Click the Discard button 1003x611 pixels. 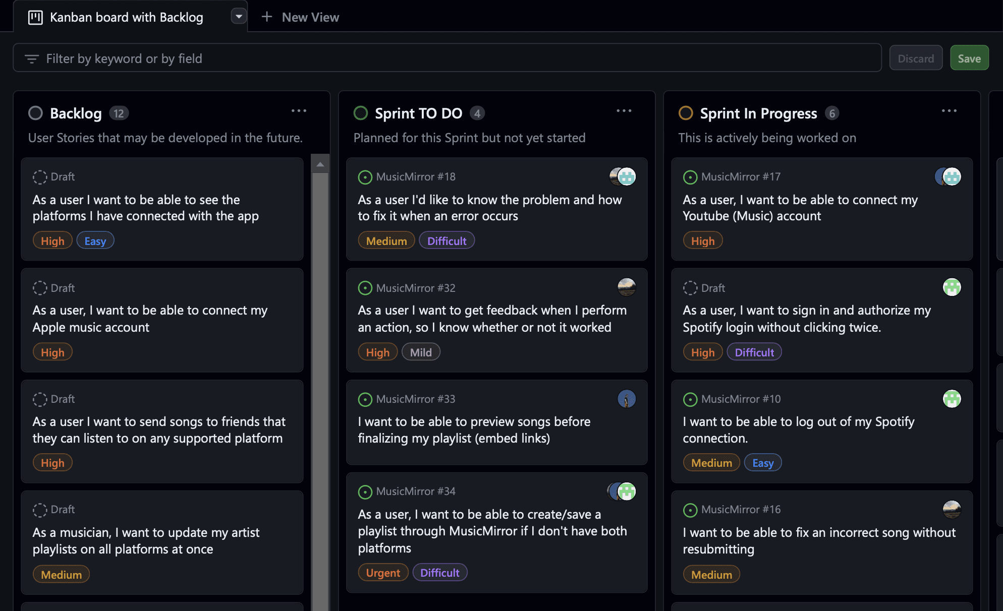916,58
